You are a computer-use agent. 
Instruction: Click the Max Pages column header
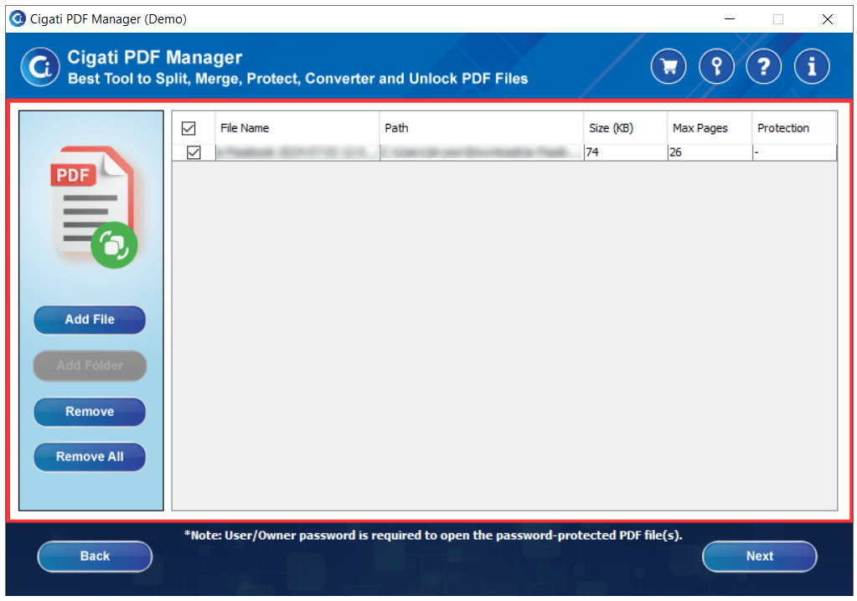(710, 128)
